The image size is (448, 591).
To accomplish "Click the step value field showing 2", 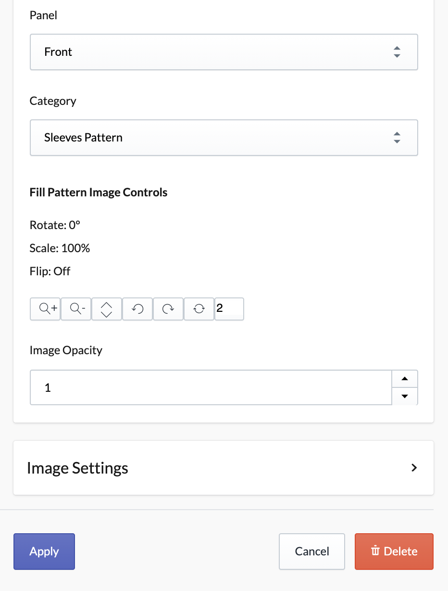I will click(x=229, y=308).
